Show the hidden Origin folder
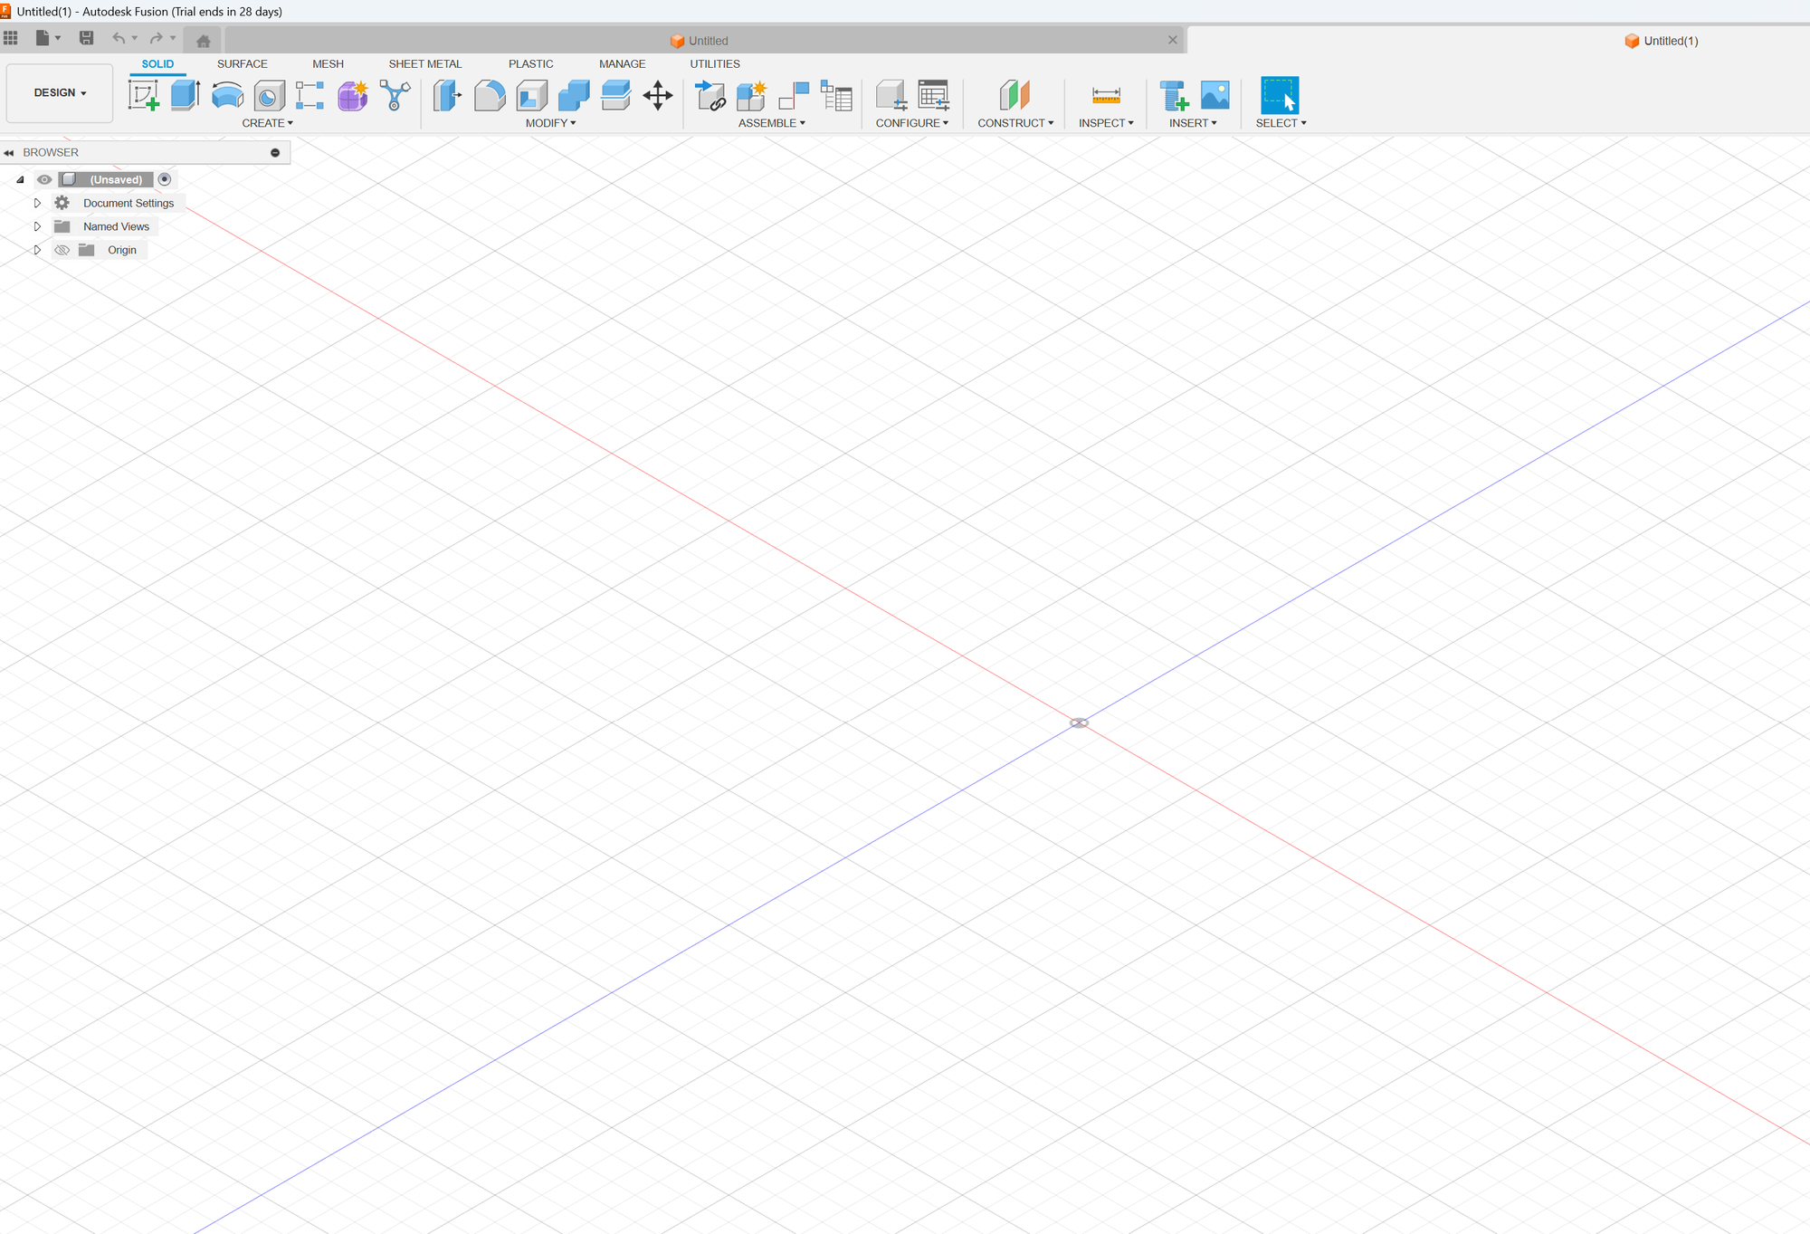The image size is (1810, 1234). [x=62, y=250]
